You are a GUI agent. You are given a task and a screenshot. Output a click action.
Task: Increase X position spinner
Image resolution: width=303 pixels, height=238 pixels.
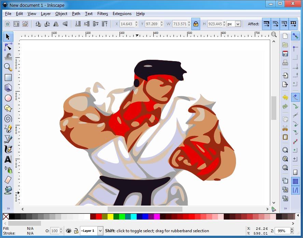(136, 23)
